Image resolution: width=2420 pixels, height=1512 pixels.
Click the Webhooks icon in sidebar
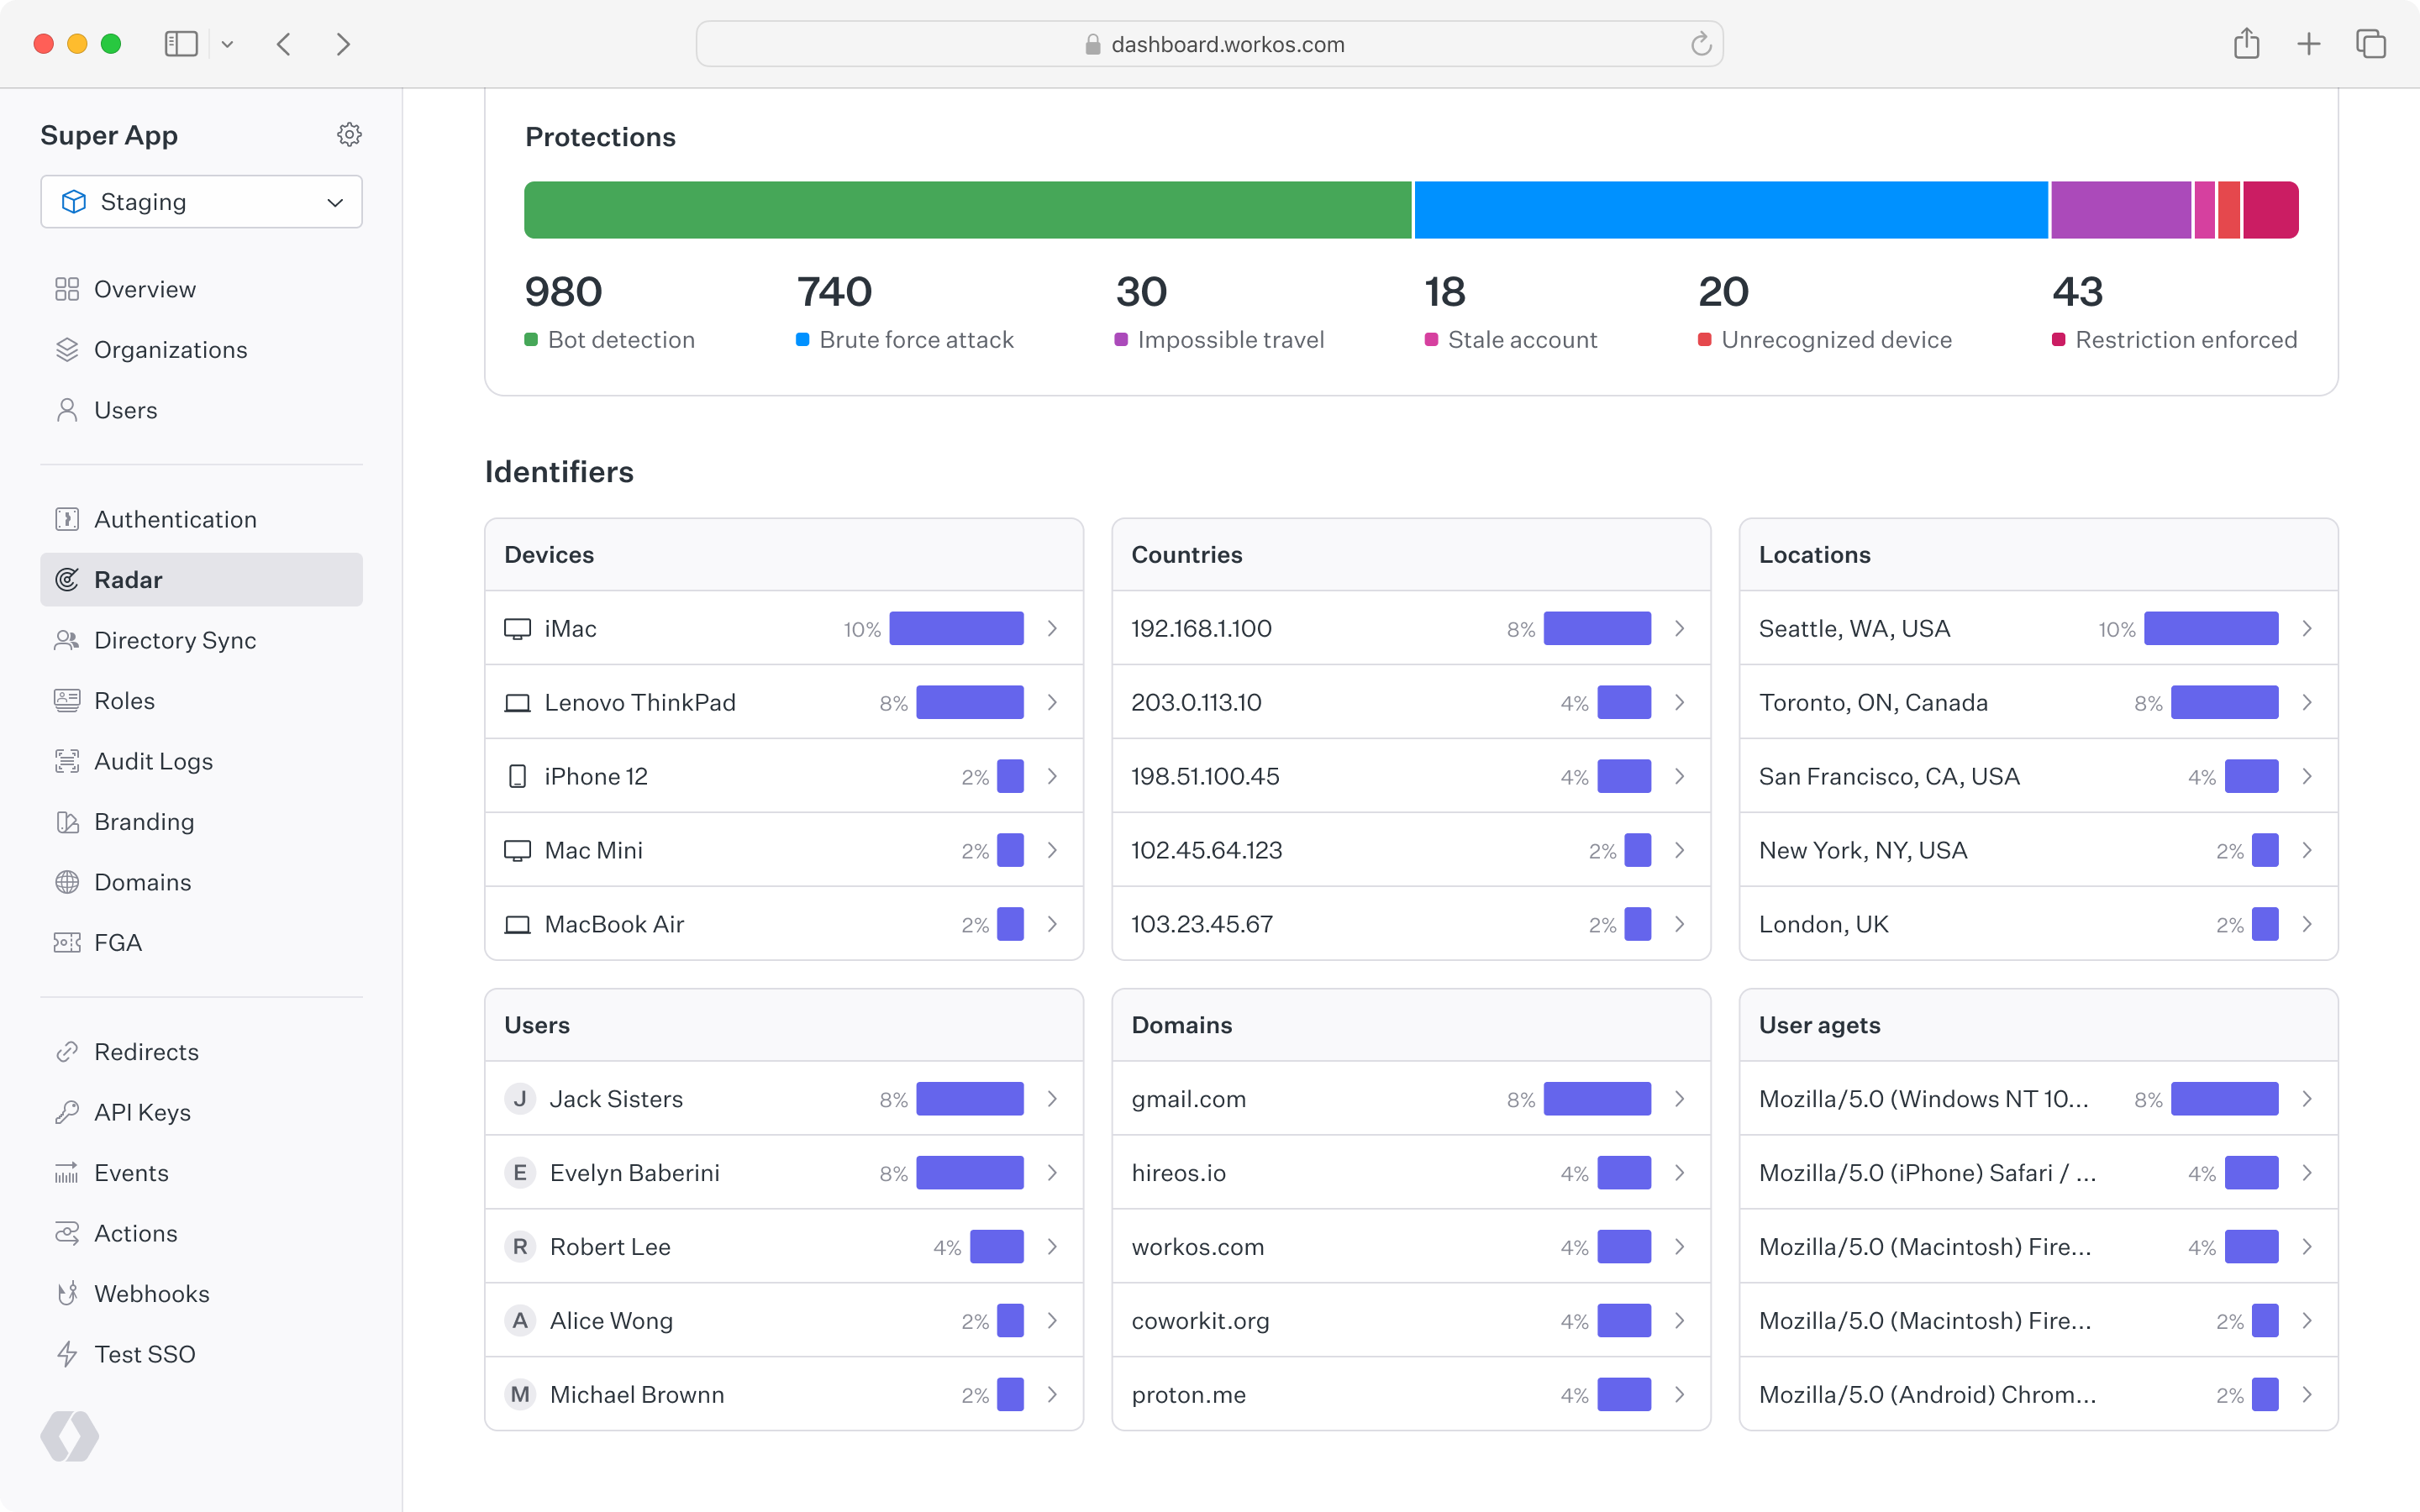pyautogui.click(x=67, y=1294)
